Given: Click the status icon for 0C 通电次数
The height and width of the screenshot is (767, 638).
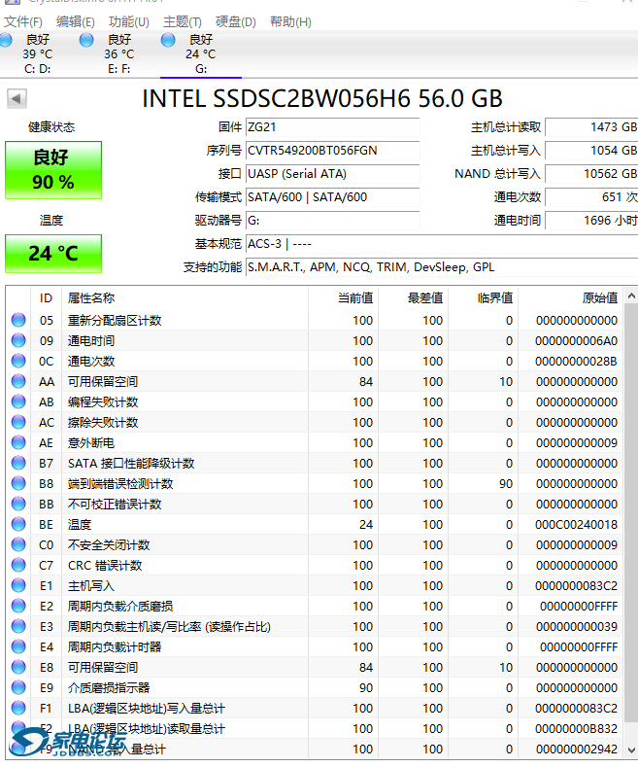Looking at the screenshot, I should pos(18,361).
